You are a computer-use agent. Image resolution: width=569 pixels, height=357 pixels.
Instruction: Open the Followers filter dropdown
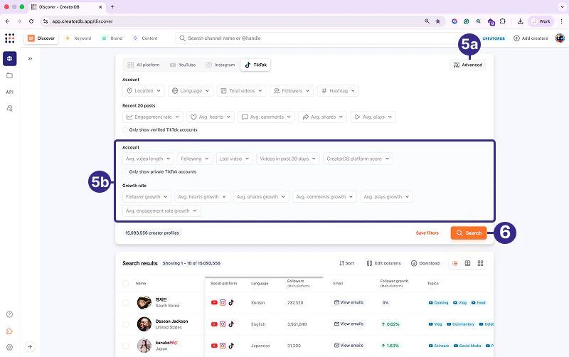292,91
